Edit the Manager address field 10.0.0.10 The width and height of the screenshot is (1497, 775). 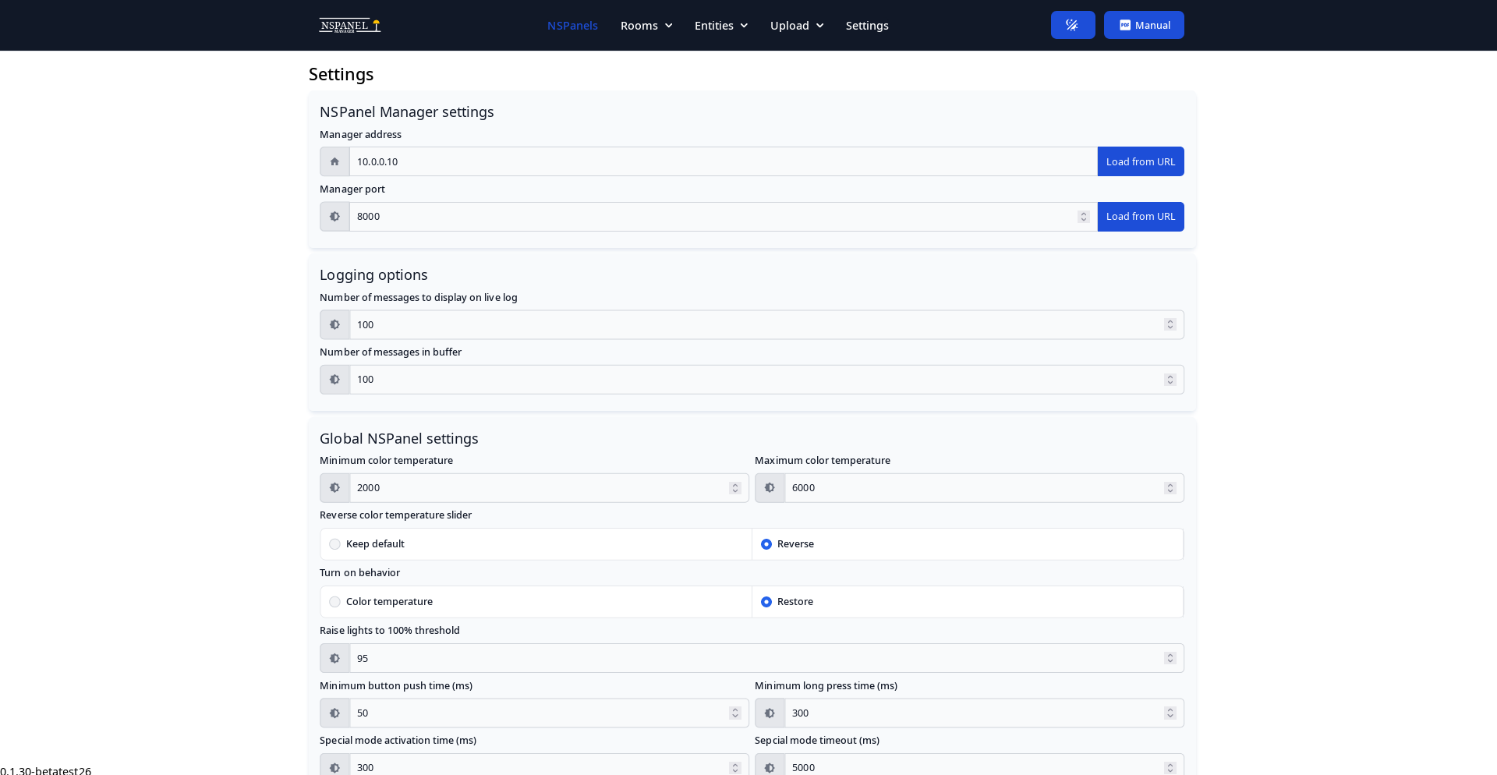click(724, 161)
